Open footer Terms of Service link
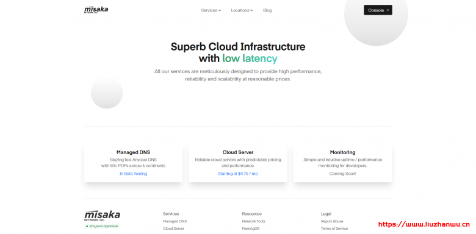The image size is (476, 234). pyautogui.click(x=334, y=229)
